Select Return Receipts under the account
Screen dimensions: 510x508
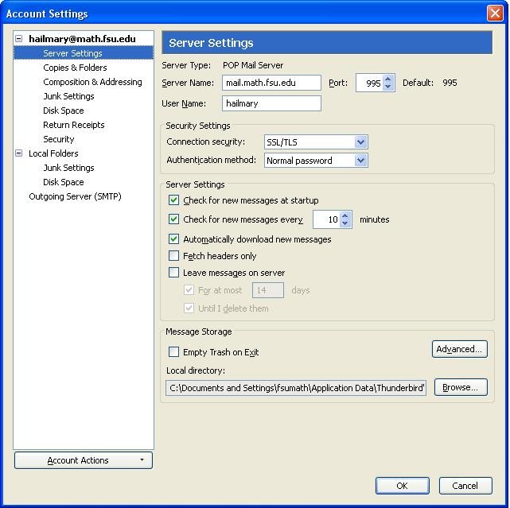tap(73, 125)
